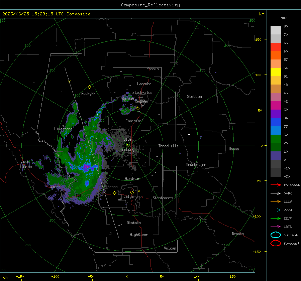Click the 'dBZ' legend heading
This screenshot has width=301, height=281.
tap(284, 18)
